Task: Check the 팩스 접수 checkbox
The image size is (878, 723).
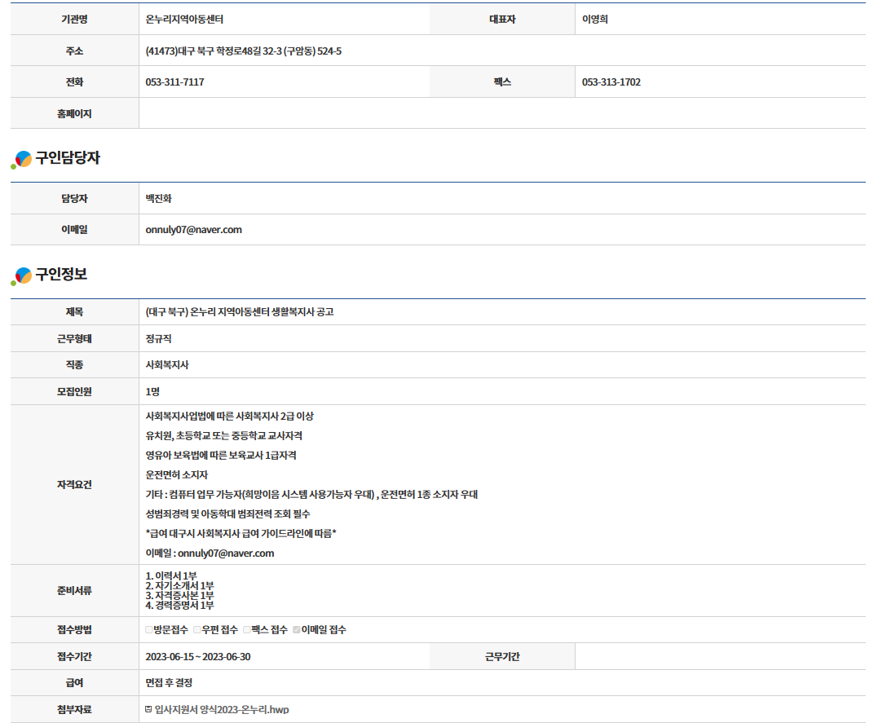Action: [x=247, y=630]
